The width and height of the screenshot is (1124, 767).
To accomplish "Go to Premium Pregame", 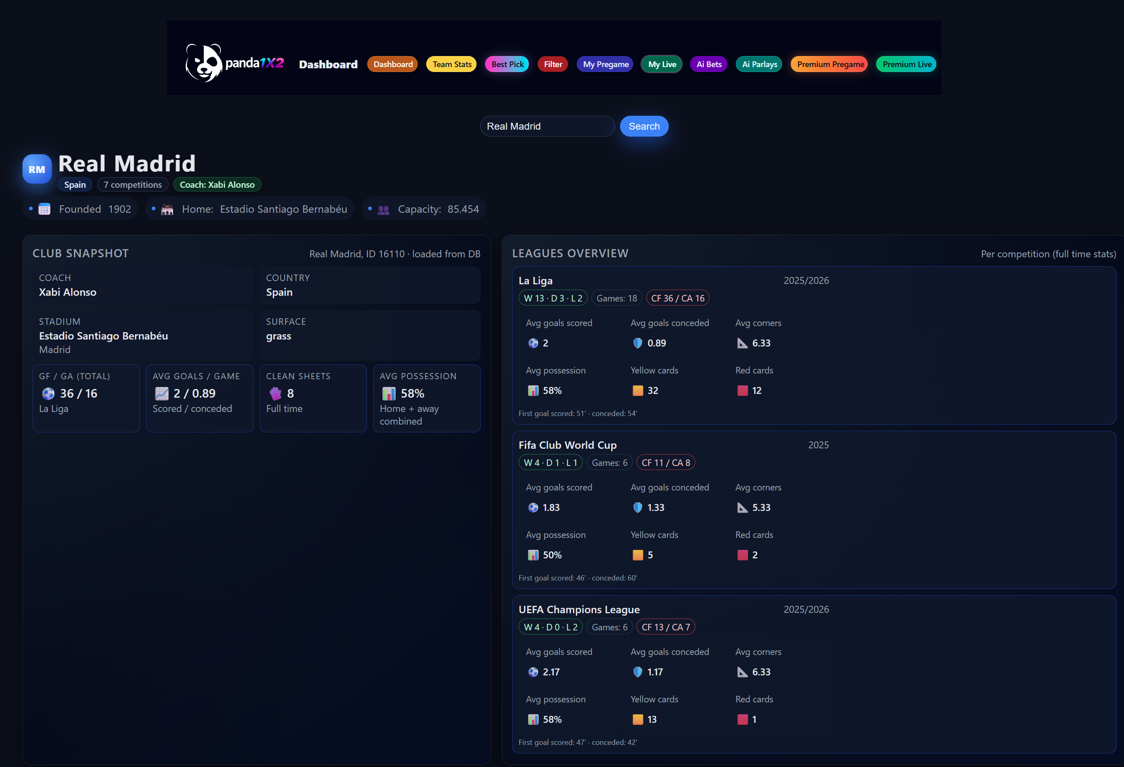I will click(x=830, y=64).
